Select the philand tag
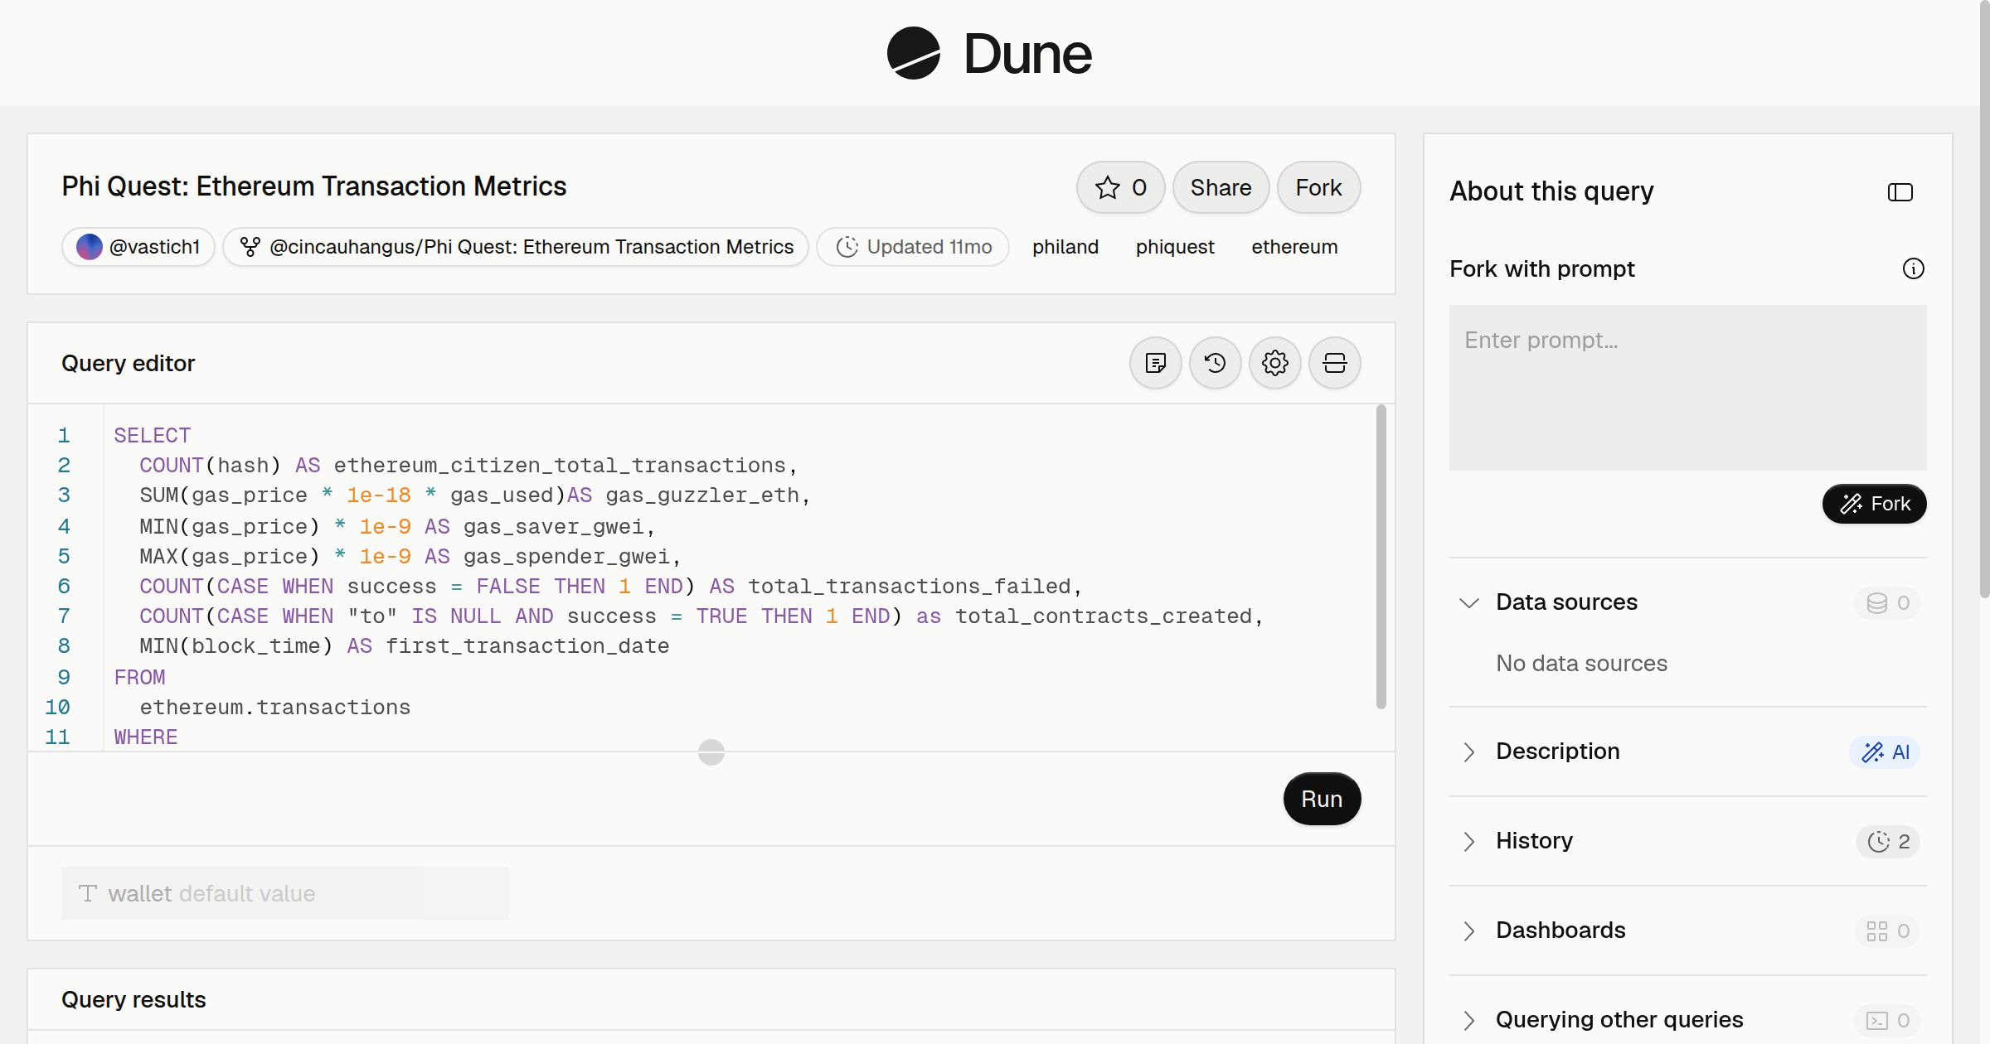The width and height of the screenshot is (1990, 1044). click(x=1065, y=247)
